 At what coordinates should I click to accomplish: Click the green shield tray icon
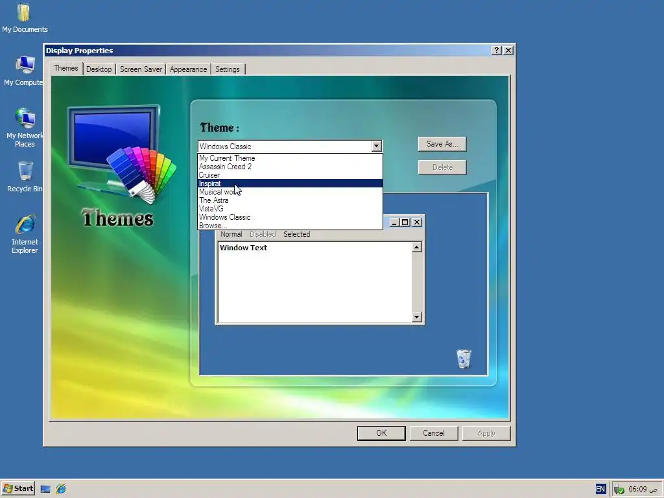pyautogui.click(x=619, y=490)
